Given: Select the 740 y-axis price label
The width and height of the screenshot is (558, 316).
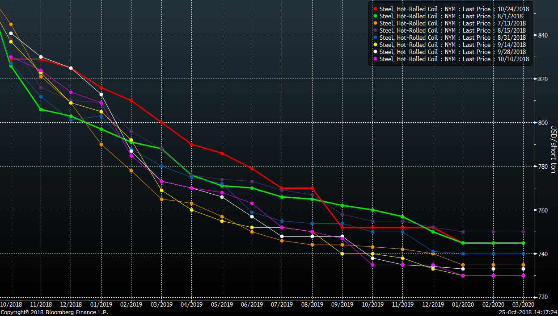Looking at the screenshot, I should coord(541,254).
